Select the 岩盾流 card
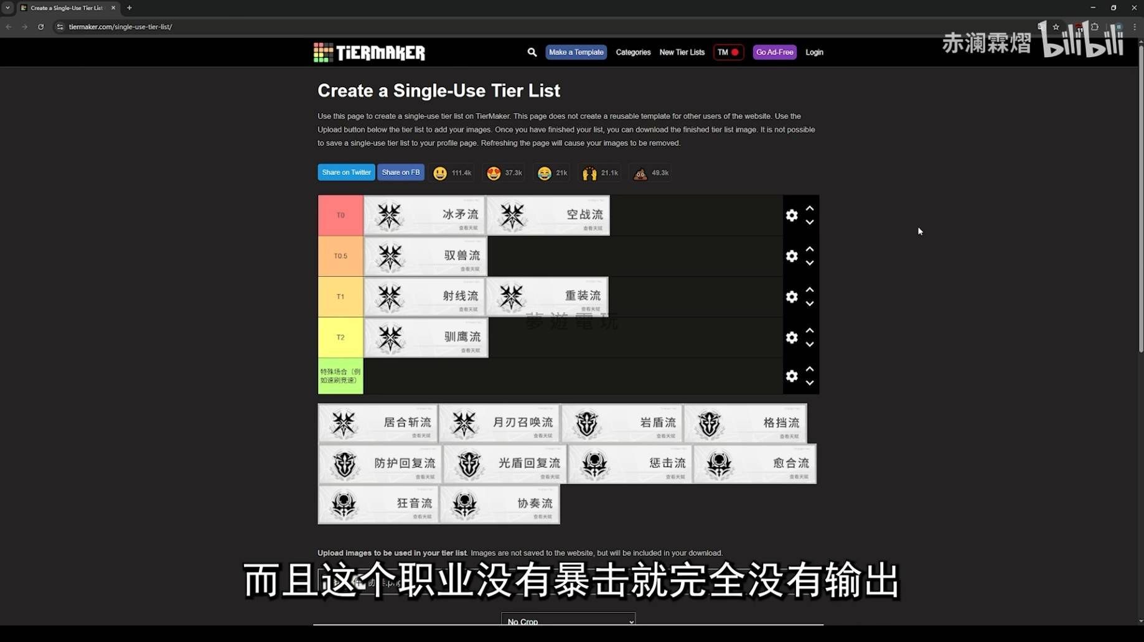 pyautogui.click(x=622, y=423)
